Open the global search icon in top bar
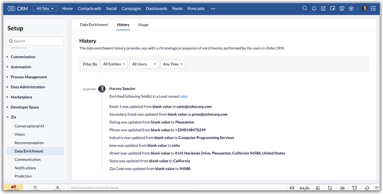The height and width of the screenshot is (194, 383). [305, 9]
